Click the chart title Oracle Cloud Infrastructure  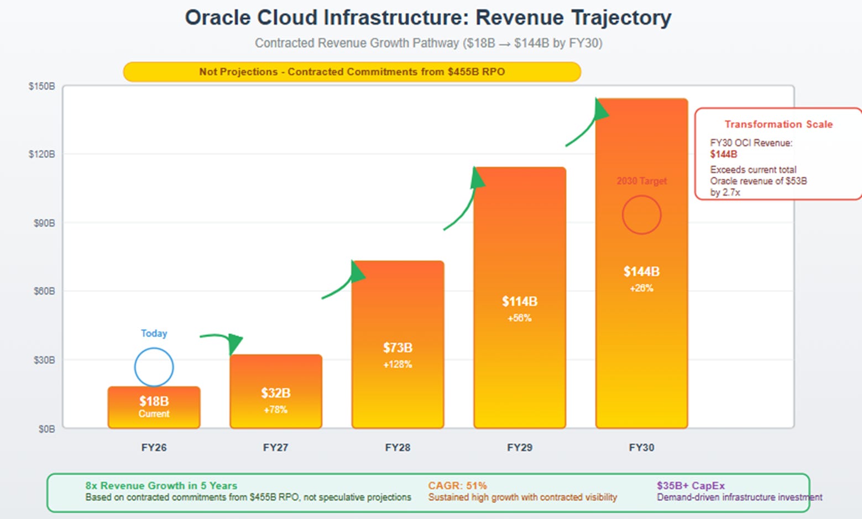(x=428, y=18)
